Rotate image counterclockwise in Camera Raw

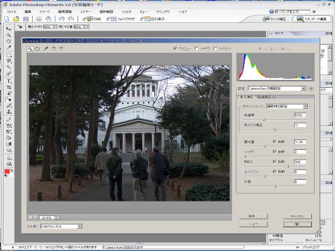tap(54, 49)
